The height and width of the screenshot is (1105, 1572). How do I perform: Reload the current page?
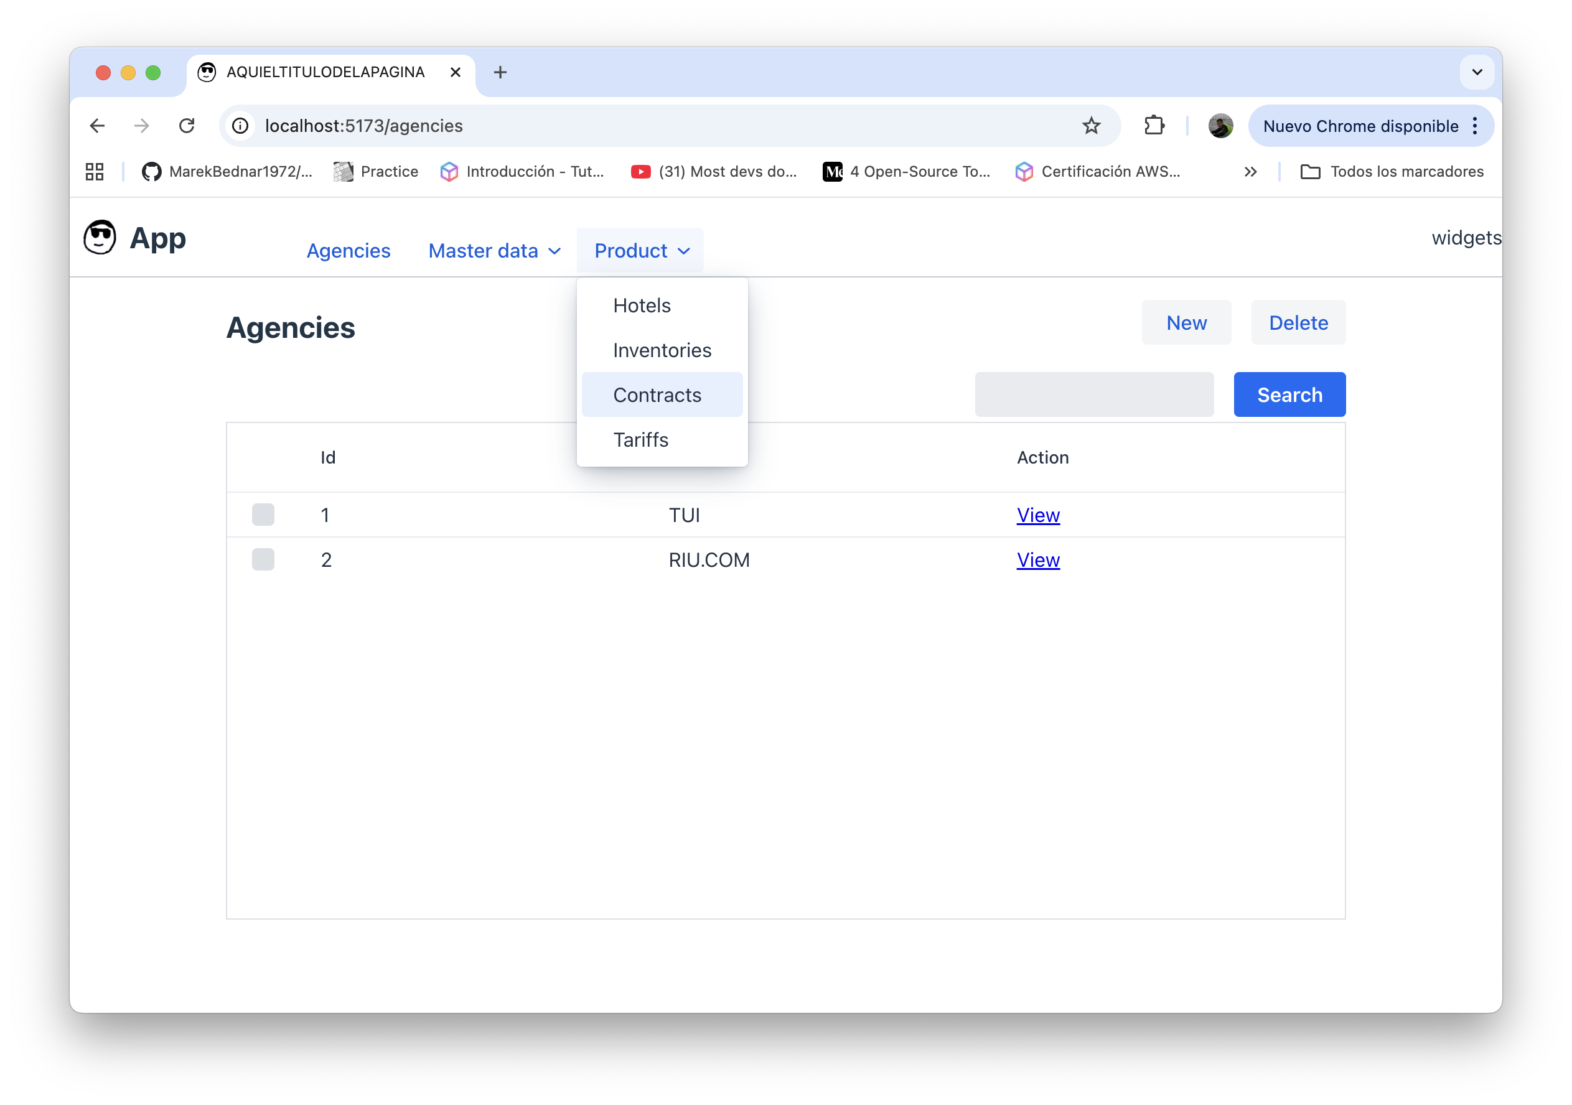click(x=186, y=126)
